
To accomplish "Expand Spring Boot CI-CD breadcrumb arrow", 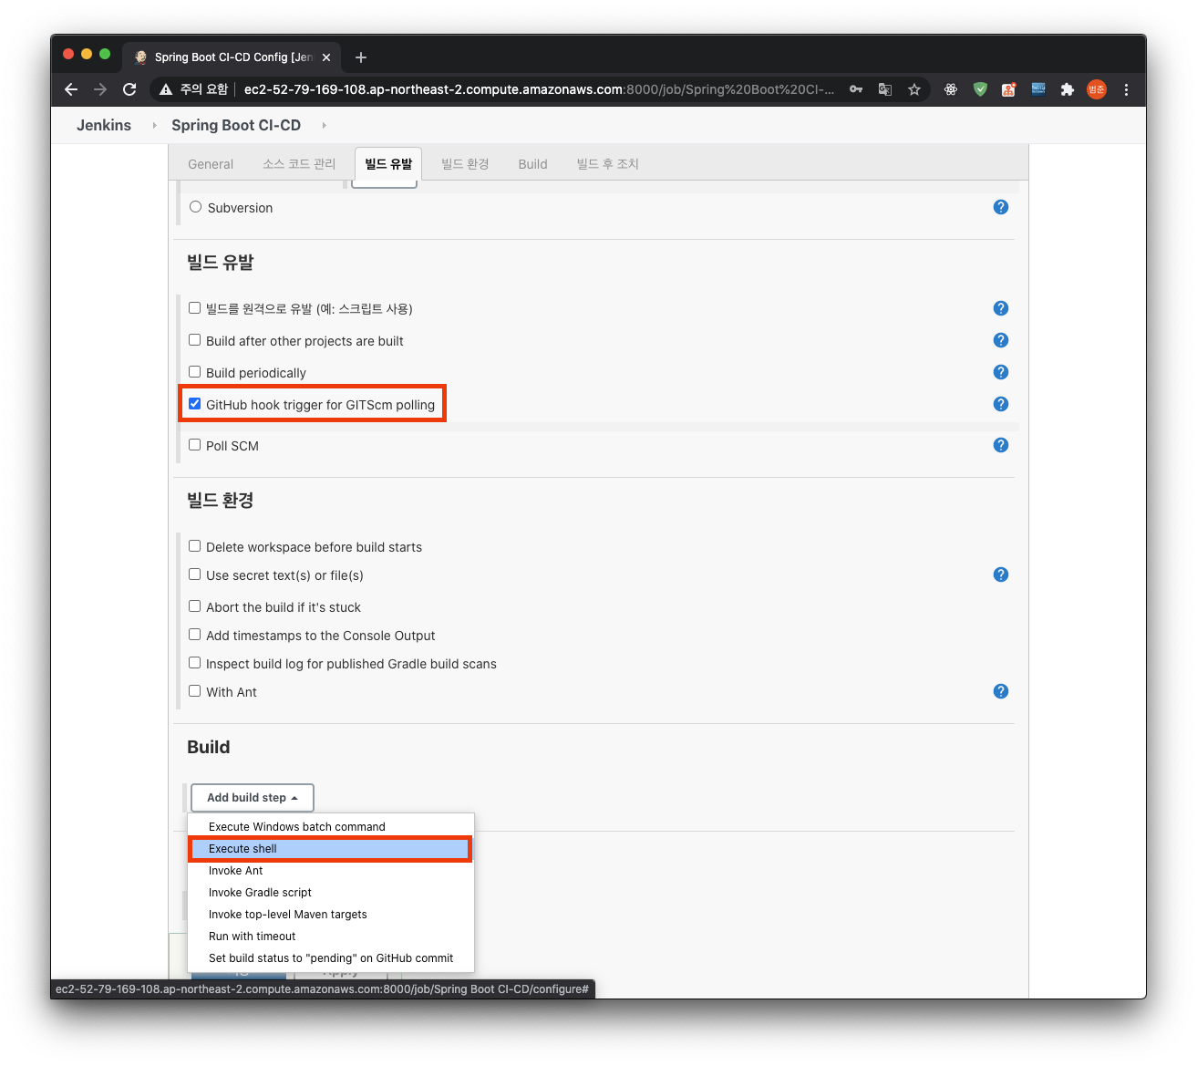I will pos(324,126).
